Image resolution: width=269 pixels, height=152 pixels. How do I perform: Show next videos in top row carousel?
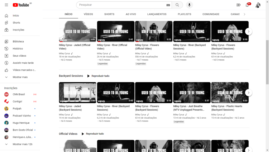click(249, 32)
